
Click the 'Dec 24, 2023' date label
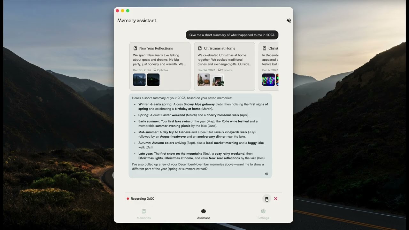pos(206,70)
